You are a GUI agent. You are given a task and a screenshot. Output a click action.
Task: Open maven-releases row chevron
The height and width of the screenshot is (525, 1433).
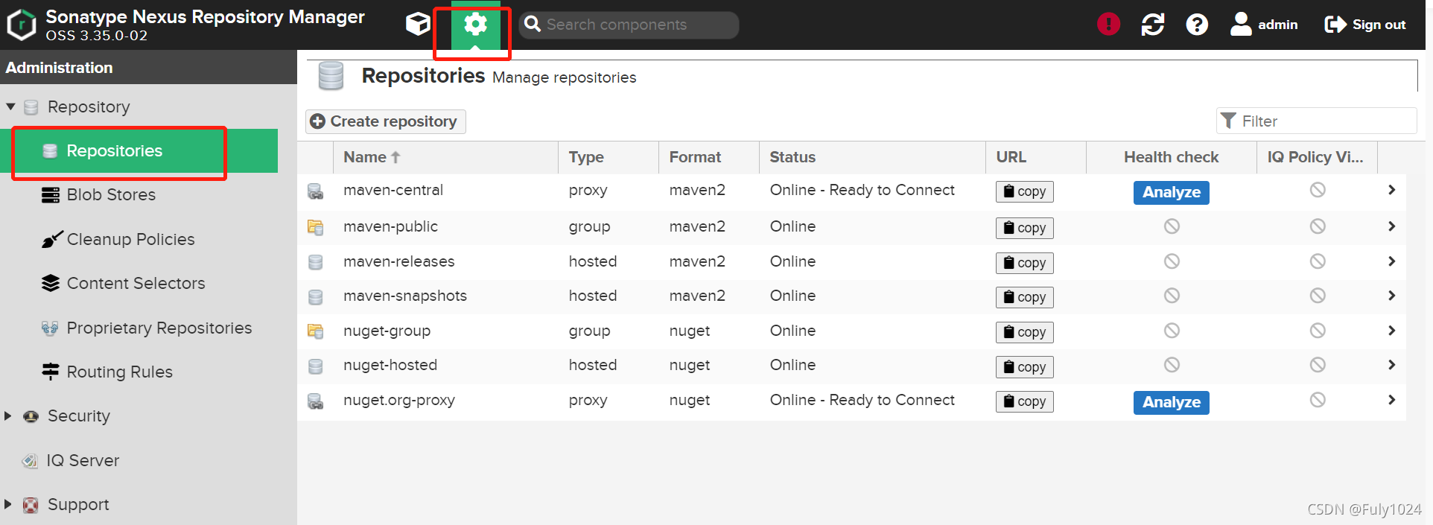[1391, 261]
